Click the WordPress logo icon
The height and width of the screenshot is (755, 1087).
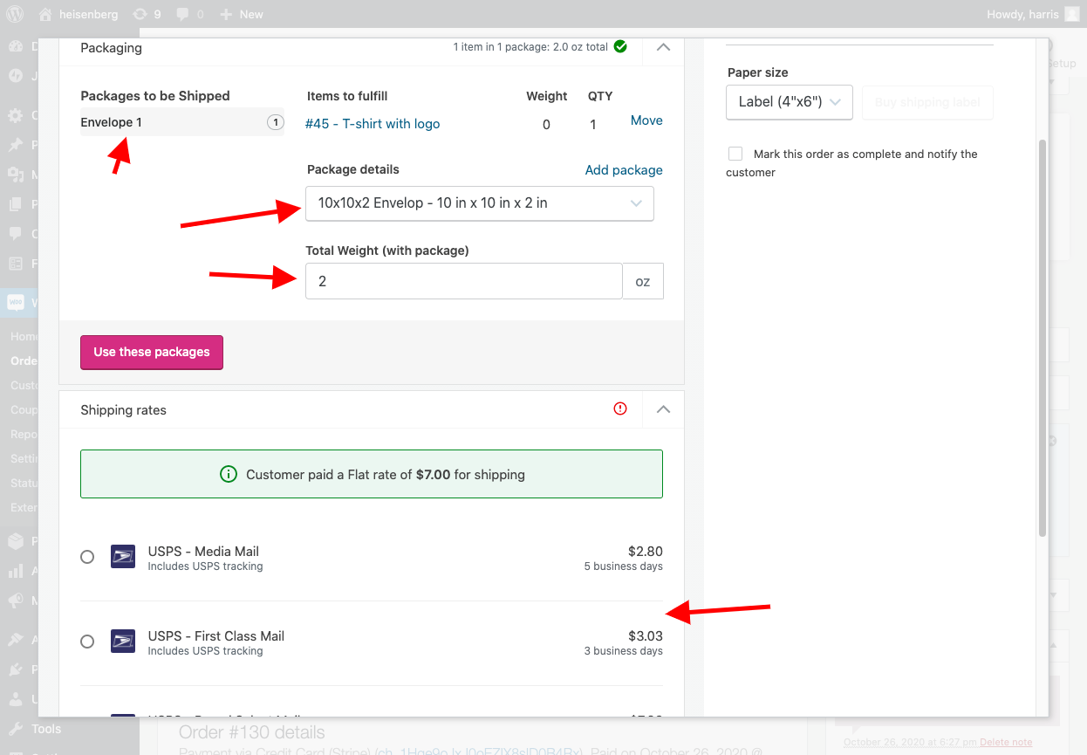click(16, 14)
